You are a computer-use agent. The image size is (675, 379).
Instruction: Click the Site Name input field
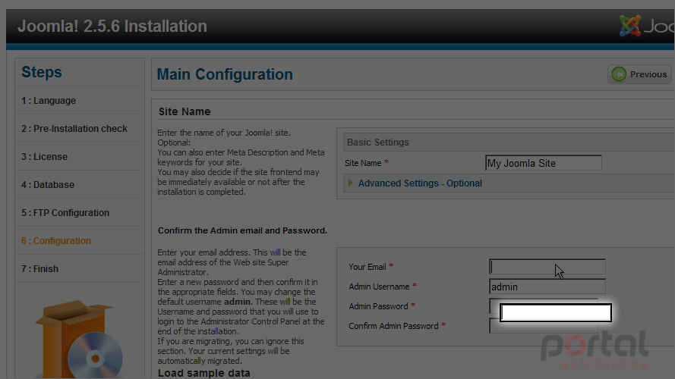pos(544,163)
